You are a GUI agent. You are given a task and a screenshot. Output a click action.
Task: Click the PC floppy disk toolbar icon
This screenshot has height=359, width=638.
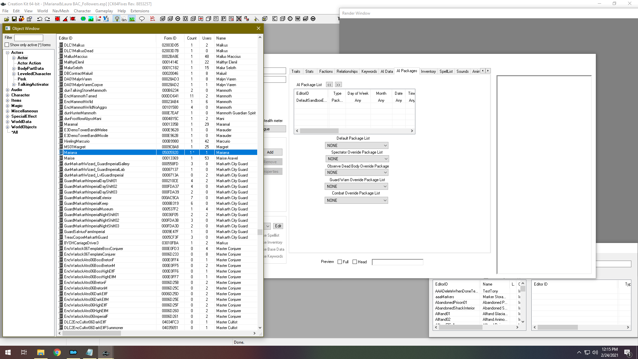click(22, 19)
